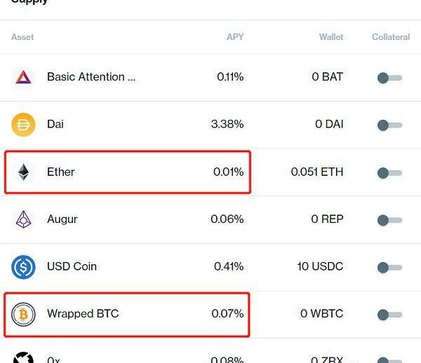Click the 0x asset icon

pos(23,359)
